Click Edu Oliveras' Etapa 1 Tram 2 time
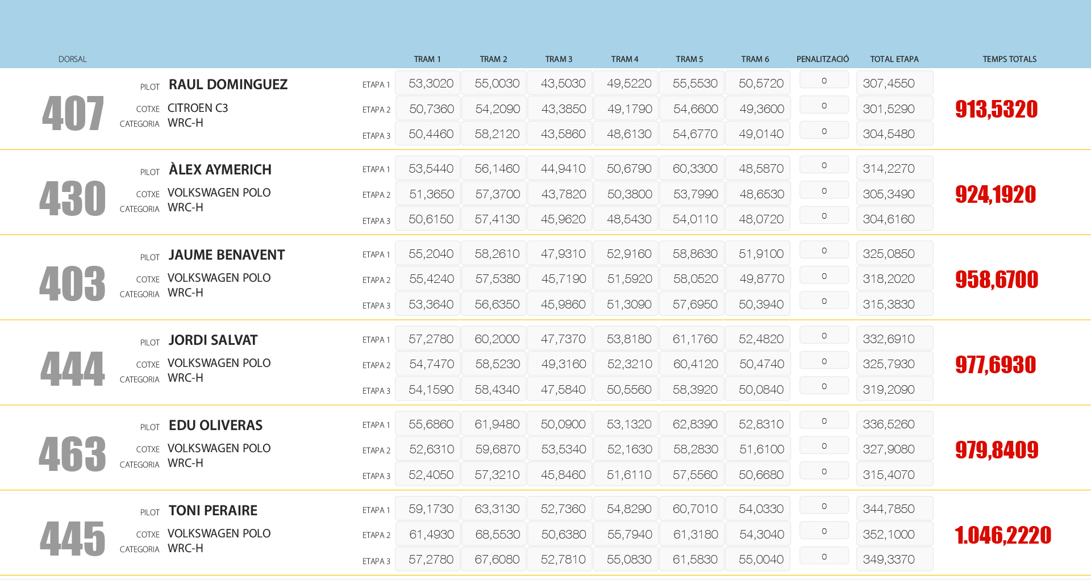 click(x=497, y=424)
